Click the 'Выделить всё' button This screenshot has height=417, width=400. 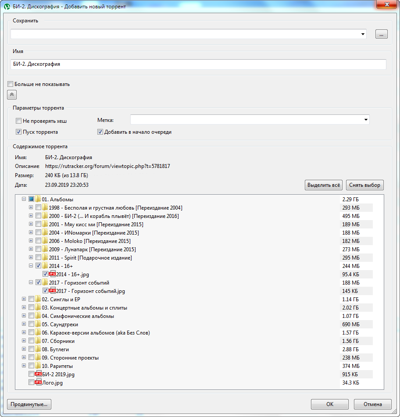point(323,185)
